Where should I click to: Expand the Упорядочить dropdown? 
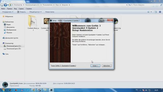click(x=8, y=12)
